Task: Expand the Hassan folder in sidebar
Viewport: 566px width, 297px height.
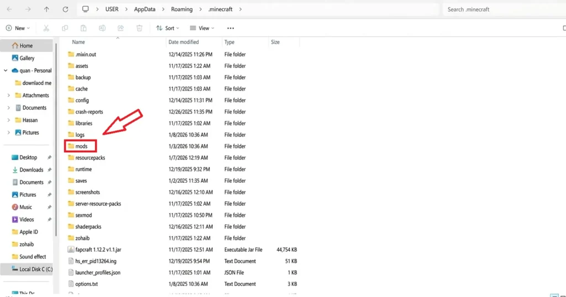Action: pyautogui.click(x=9, y=120)
